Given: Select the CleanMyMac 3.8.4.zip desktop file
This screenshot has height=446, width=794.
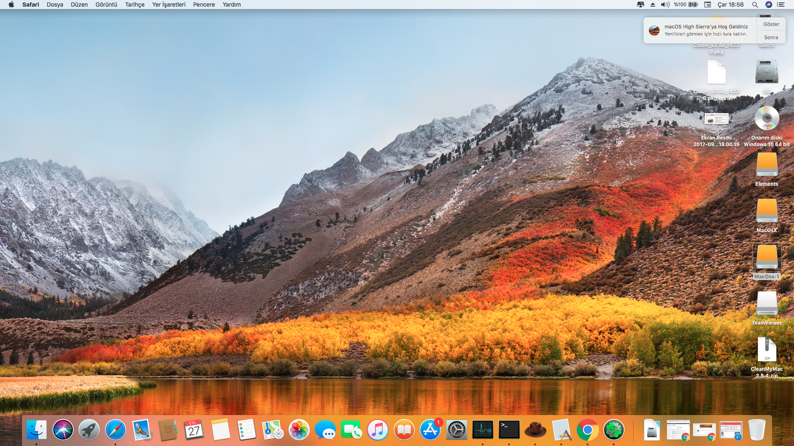Looking at the screenshot, I should (x=767, y=350).
